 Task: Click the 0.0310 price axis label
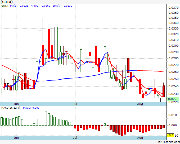[173, 40]
